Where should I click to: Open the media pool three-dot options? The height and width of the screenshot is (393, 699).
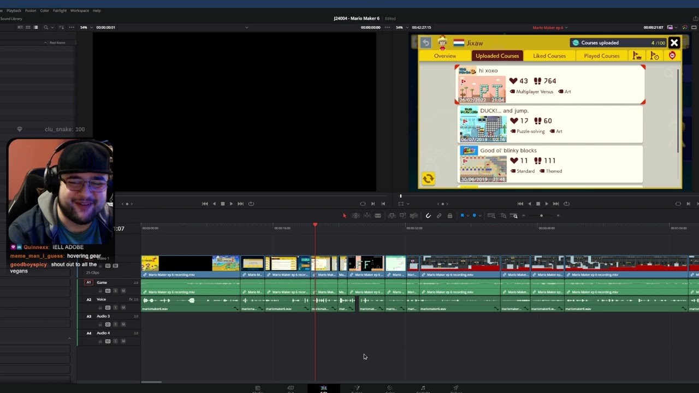71,27
